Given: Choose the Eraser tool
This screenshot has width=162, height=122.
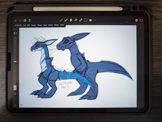Looking at the screenshot, I should (x=76, y=20).
